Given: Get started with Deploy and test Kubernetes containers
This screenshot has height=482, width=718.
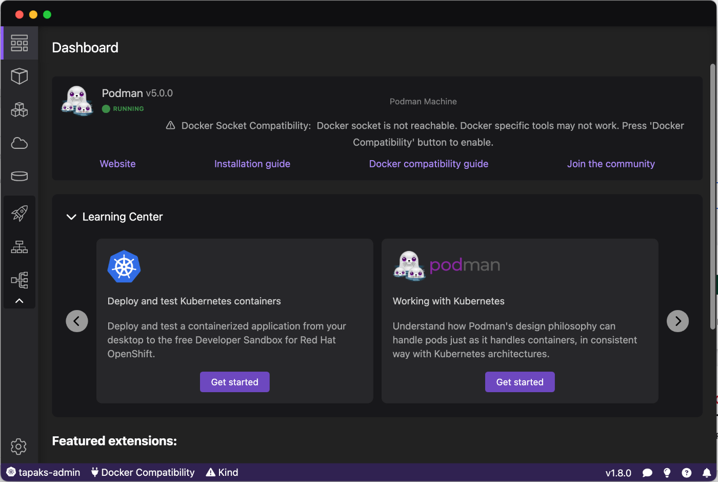Looking at the screenshot, I should pyautogui.click(x=235, y=382).
